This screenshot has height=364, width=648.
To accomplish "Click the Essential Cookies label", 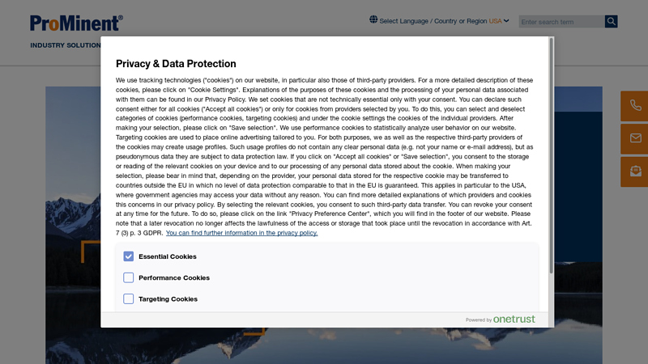I will (168, 256).
